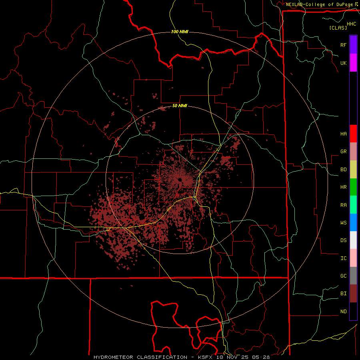This screenshot has width=360, height=360.
Task: Click the 'BI' legend label
Action: pos(343,294)
